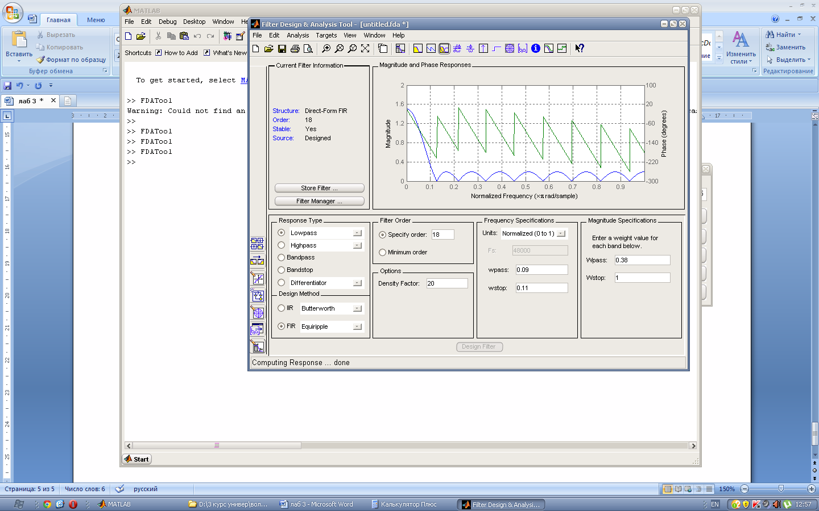Click the What's This help icon
This screenshot has width=819, height=511.
pos(580,49)
